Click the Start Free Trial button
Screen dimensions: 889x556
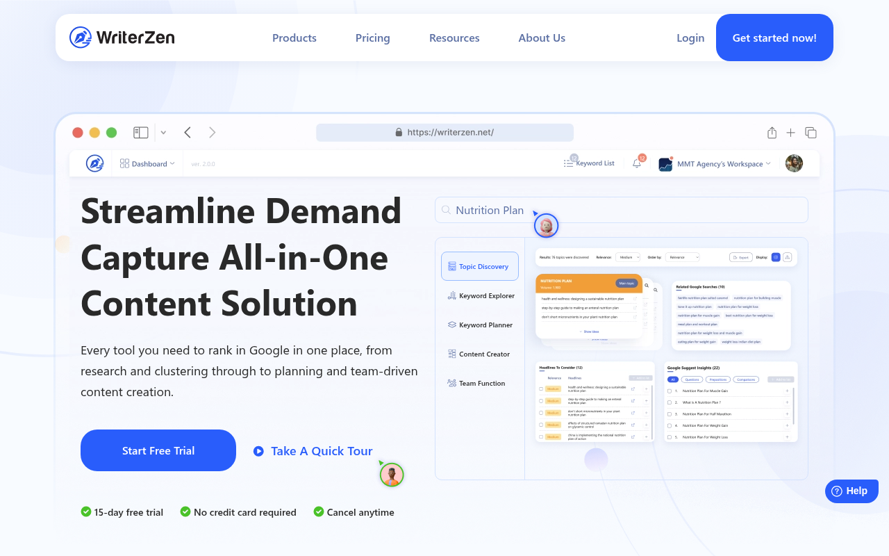[158, 450]
